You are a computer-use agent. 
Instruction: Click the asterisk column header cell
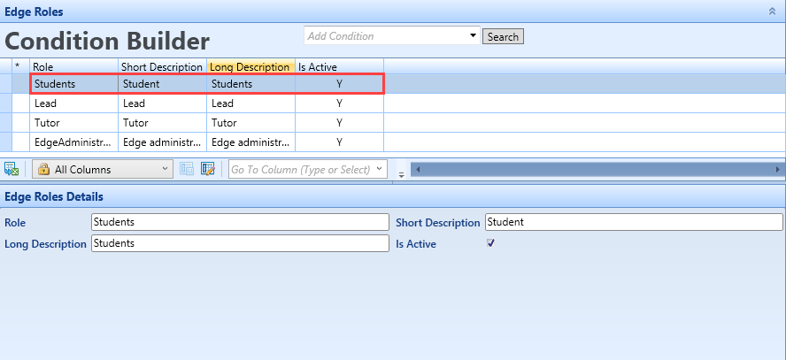click(x=17, y=66)
